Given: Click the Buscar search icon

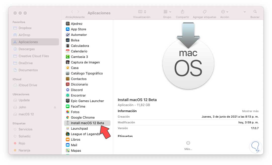Looking at the screenshot, I should tap(255, 12).
